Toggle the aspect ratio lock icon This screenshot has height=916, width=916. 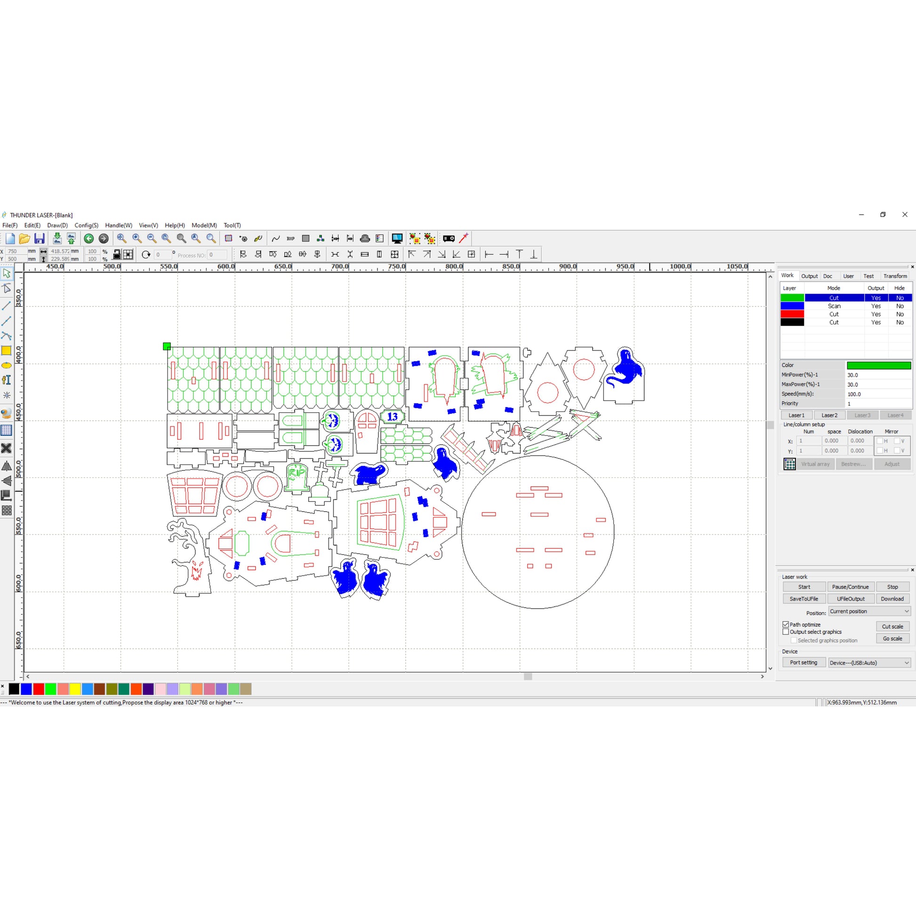tap(117, 255)
